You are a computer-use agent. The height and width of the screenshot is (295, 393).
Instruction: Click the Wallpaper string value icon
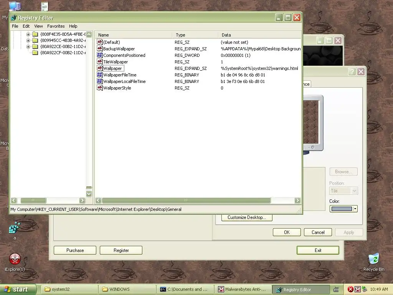coord(100,68)
